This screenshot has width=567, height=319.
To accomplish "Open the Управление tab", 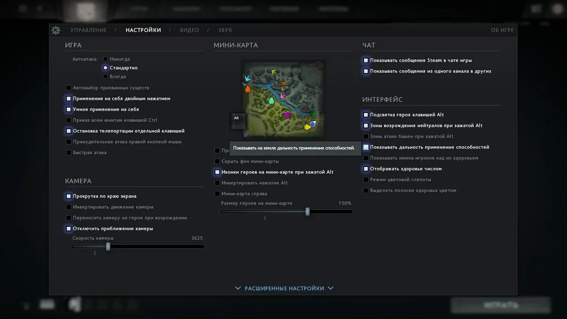I will pos(89,30).
